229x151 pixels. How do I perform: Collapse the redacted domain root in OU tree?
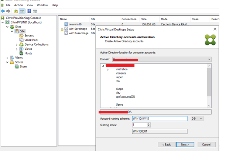coord(103,66)
